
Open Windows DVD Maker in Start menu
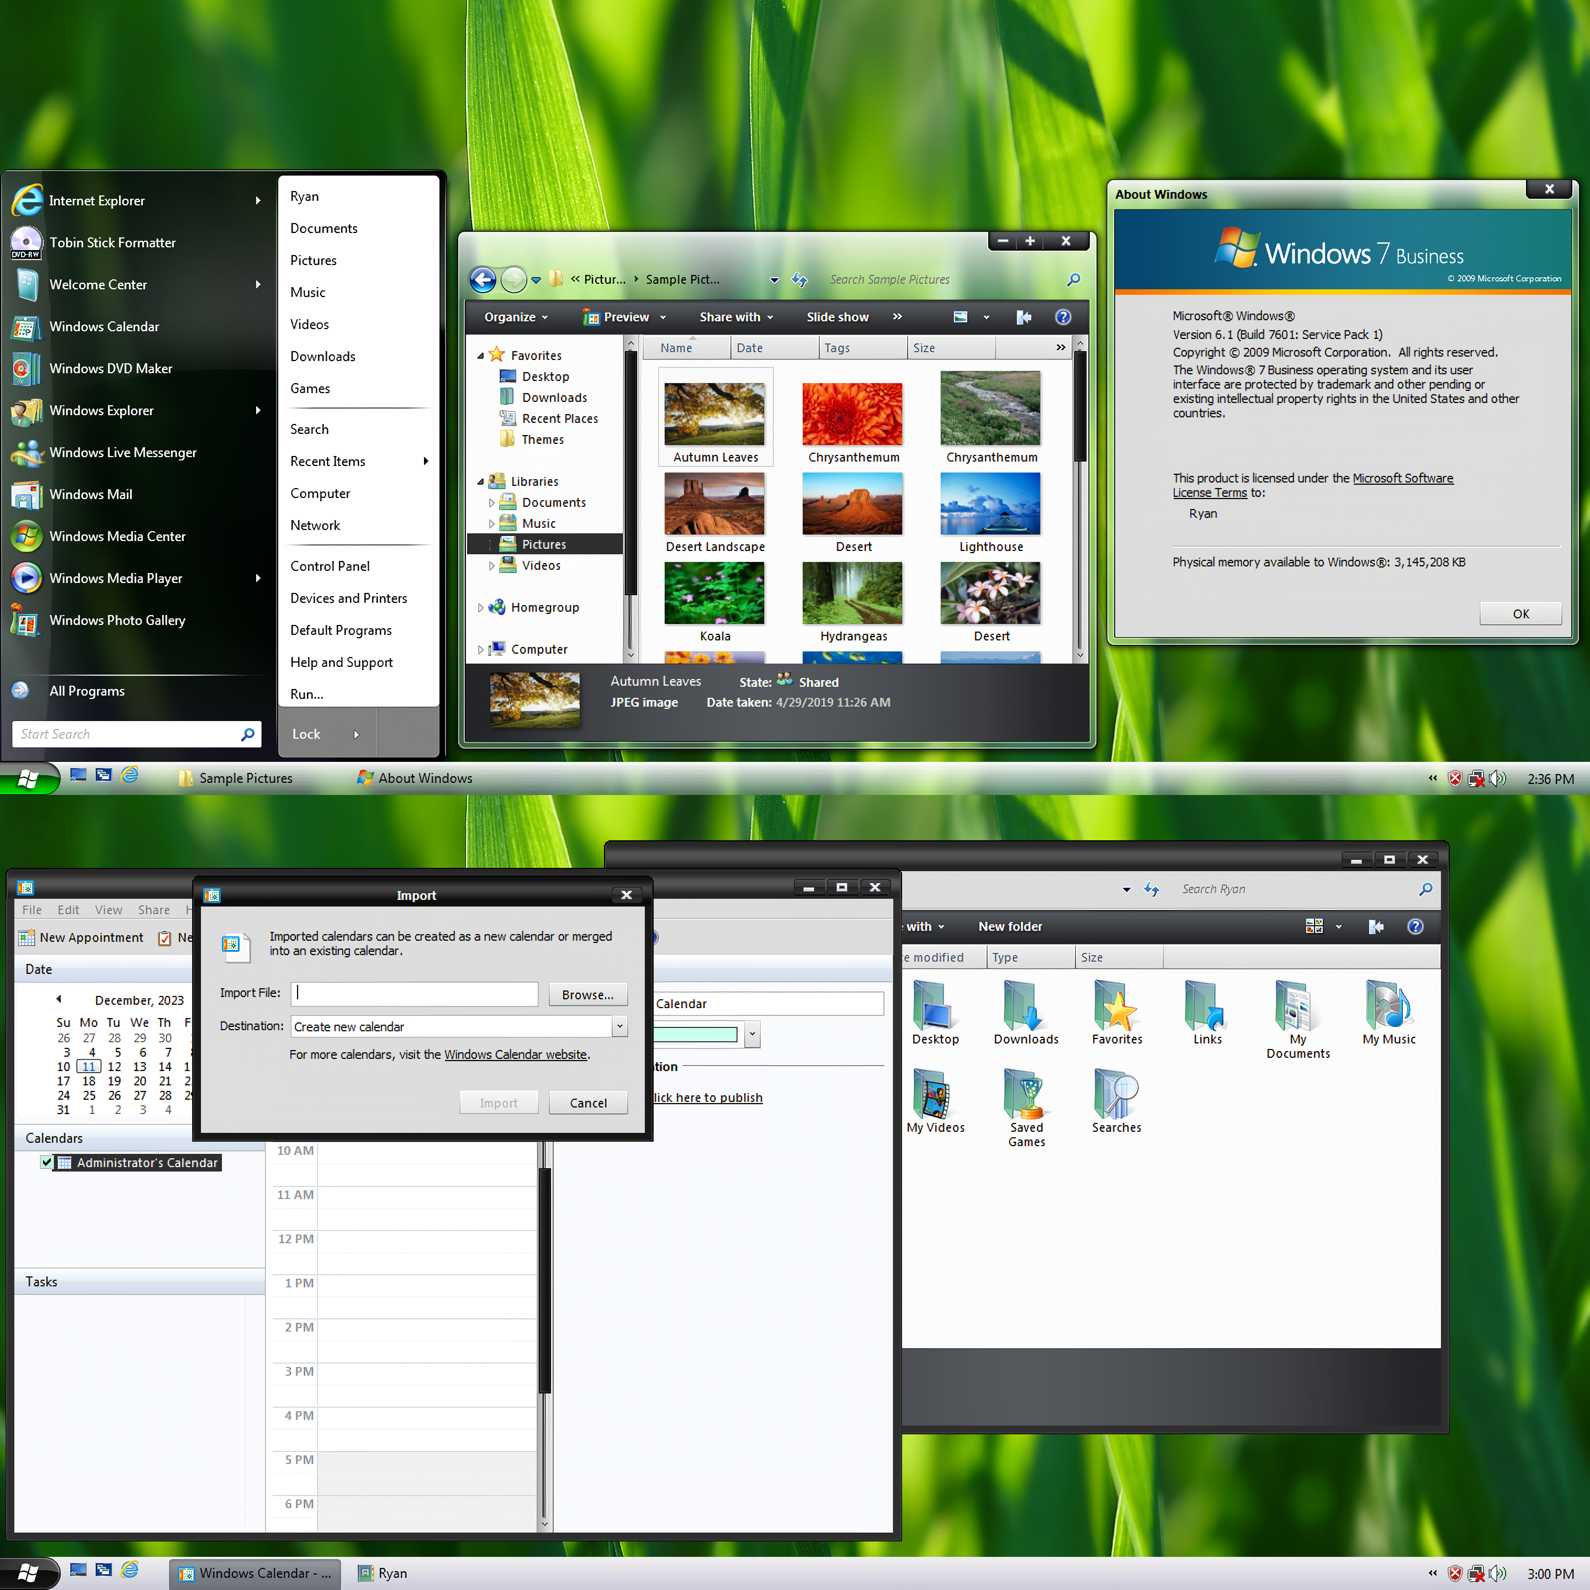click(136, 369)
